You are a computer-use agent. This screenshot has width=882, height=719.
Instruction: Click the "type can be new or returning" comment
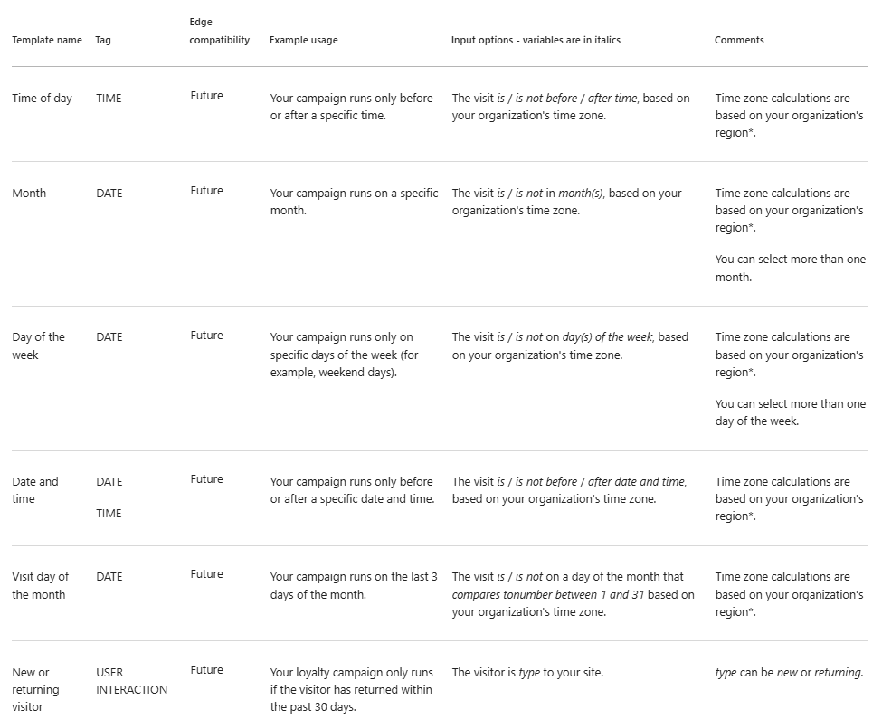[789, 672]
